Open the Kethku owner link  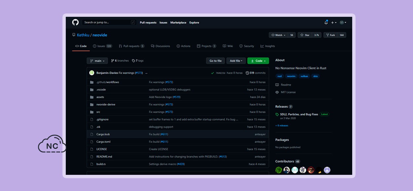(x=83, y=35)
